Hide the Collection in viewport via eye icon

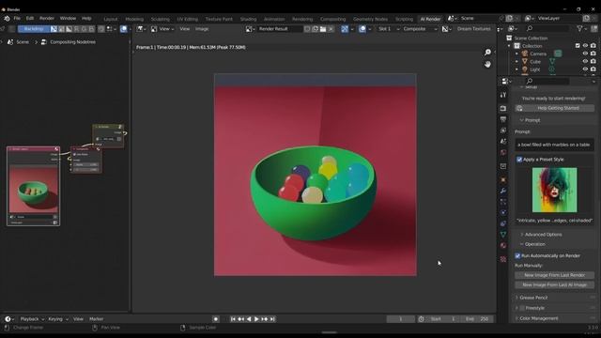[585, 46]
